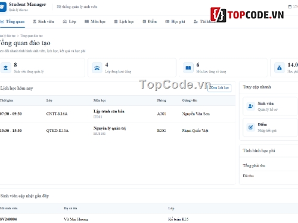This screenshot has width=298, height=223.
Task: Open Sinh viên quick access card
Action: coord(270,106)
